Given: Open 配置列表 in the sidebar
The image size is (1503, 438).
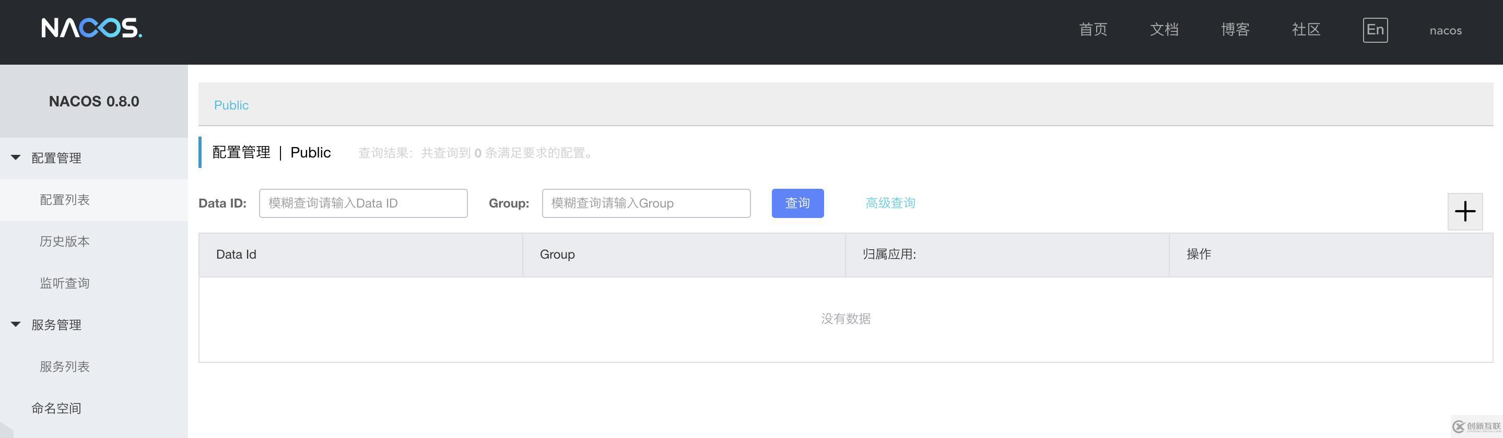Looking at the screenshot, I should coord(65,200).
